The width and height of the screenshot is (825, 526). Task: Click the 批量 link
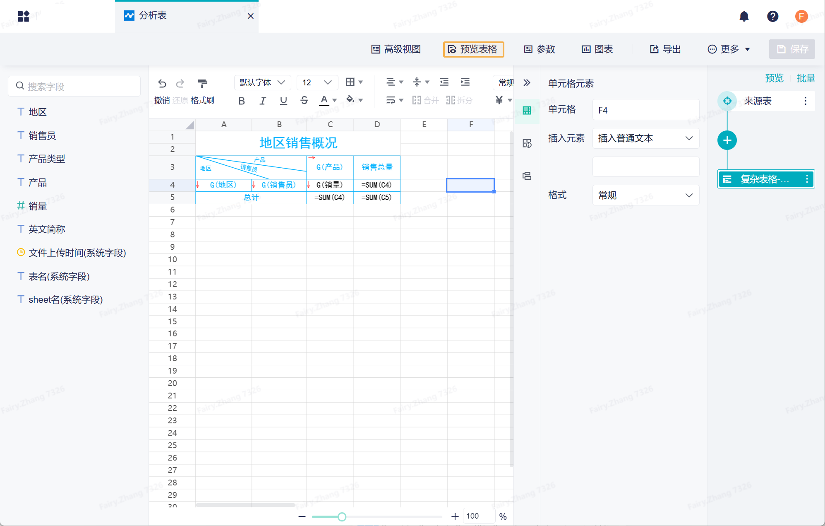click(x=805, y=78)
